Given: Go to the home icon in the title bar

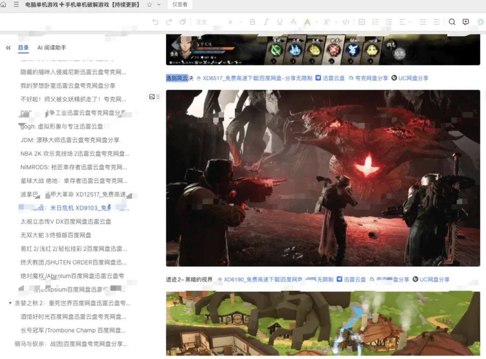Looking at the screenshot, I should pos(4,5).
